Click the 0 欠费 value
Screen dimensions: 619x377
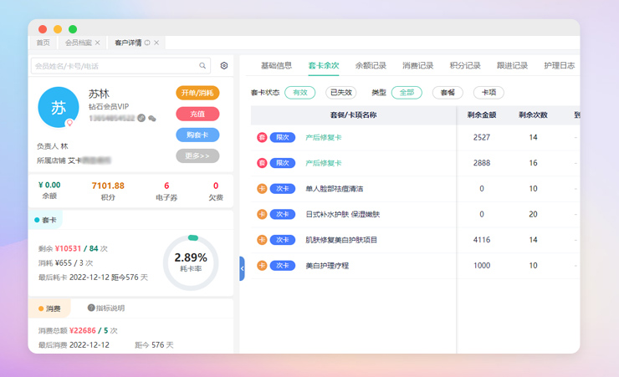pyautogui.click(x=216, y=186)
